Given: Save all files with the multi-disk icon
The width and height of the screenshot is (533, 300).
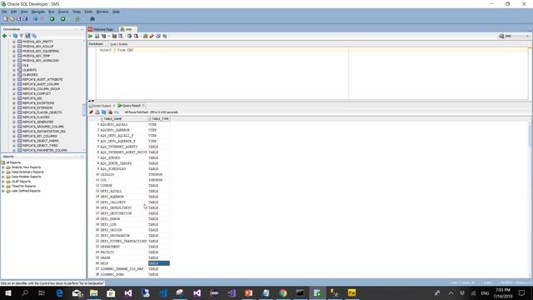Looking at the screenshot, I should 25,19.
